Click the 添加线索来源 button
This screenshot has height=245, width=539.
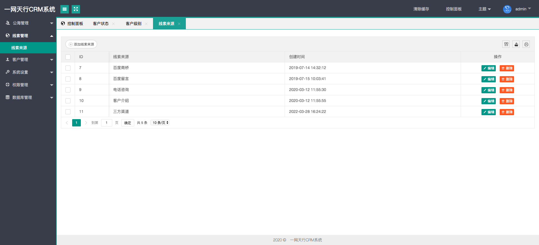pos(81,44)
